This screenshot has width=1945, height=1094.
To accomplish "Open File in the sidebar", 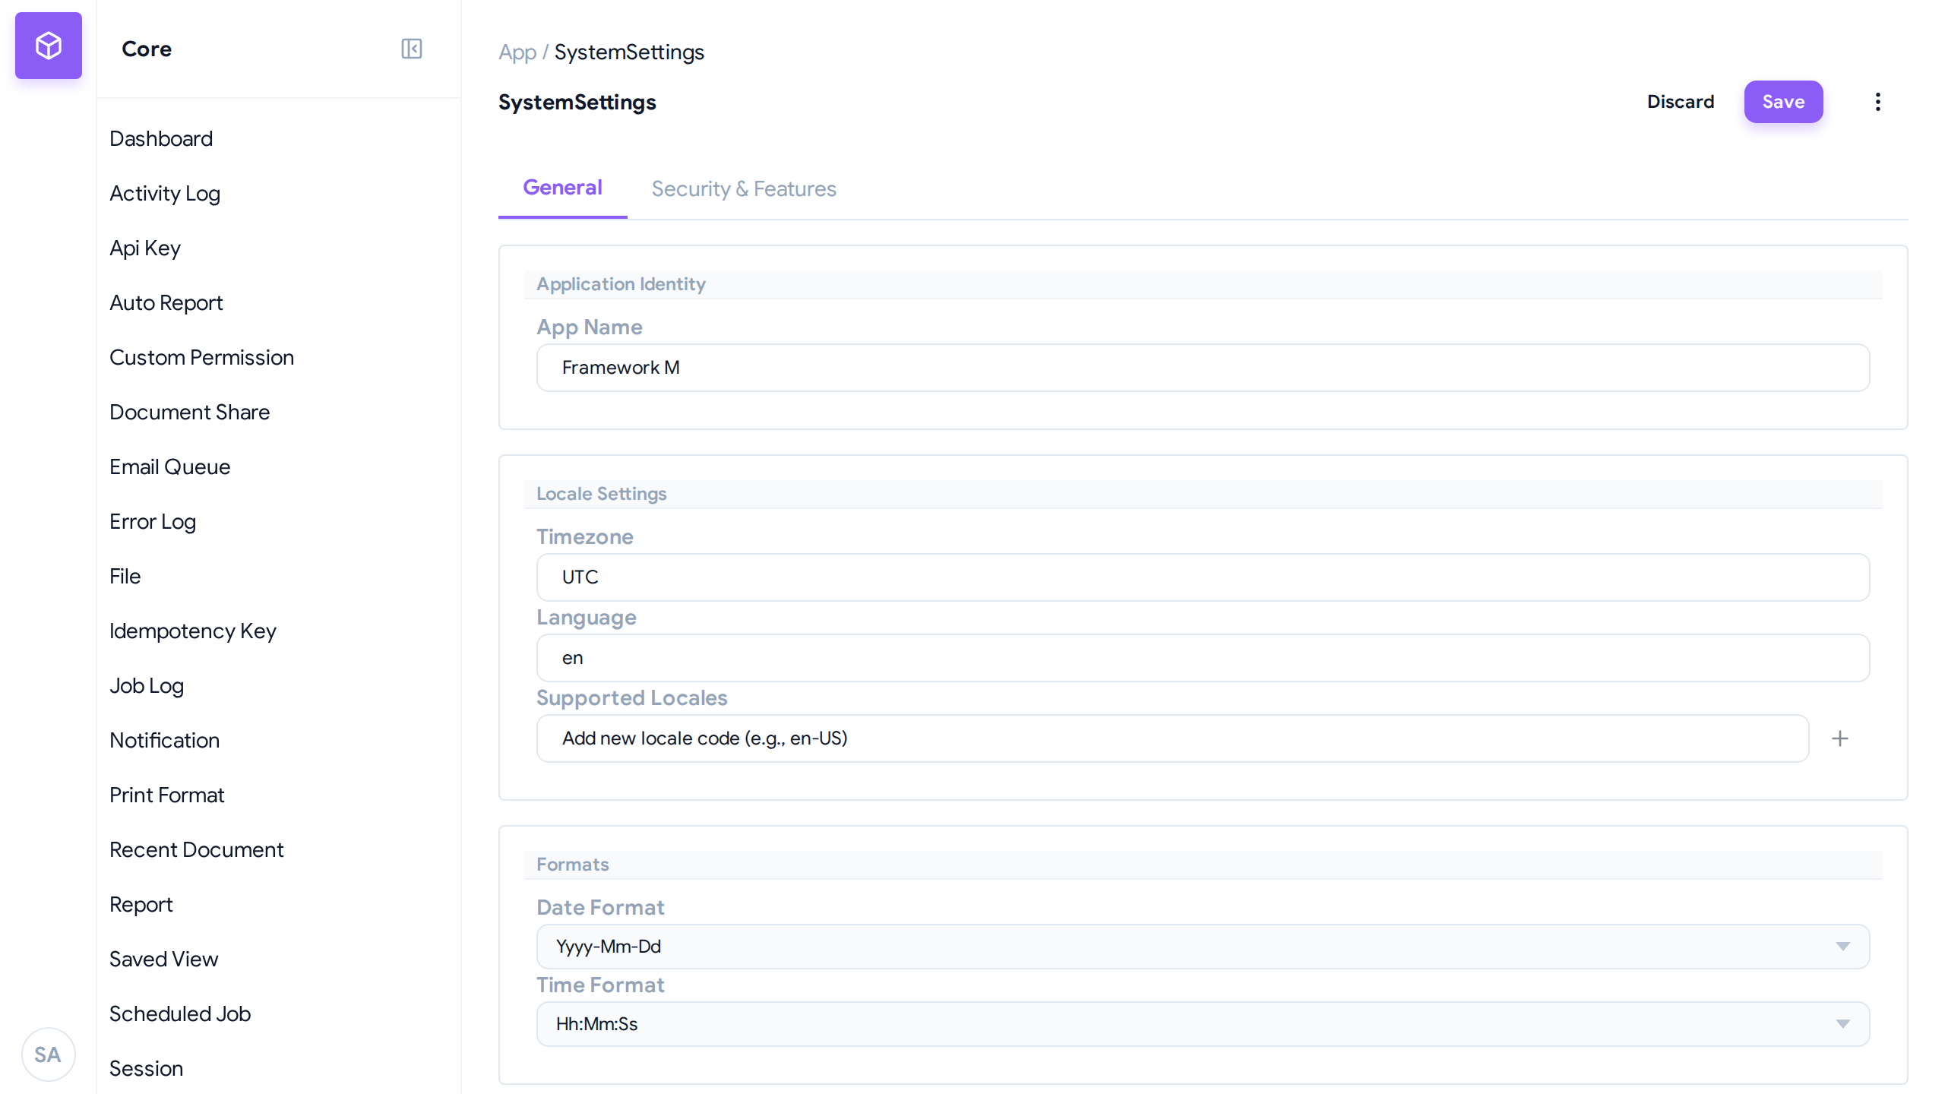I will coord(125,576).
